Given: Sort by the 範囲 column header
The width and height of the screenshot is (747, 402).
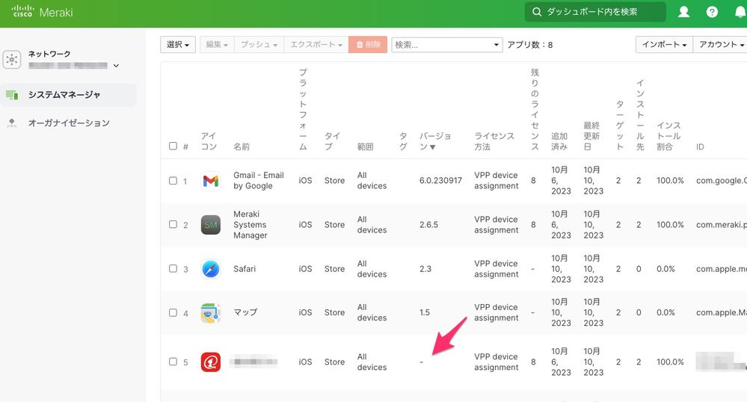Looking at the screenshot, I should [x=365, y=146].
